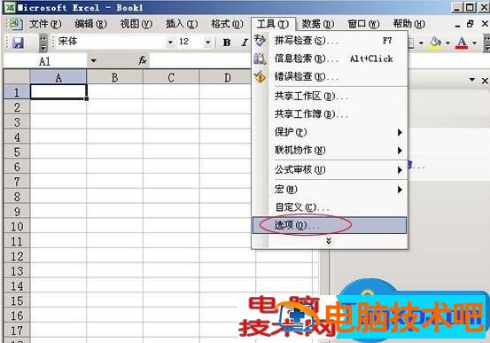Open the font name dropdown arrow
Image resolution: width=490 pixels, height=343 pixels.
pyautogui.click(x=170, y=43)
